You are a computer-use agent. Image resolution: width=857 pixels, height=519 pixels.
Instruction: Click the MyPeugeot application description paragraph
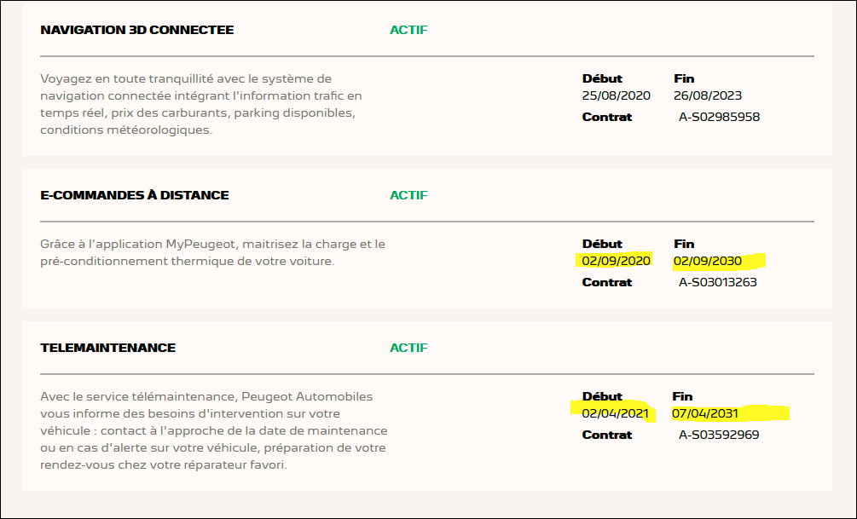pos(212,252)
